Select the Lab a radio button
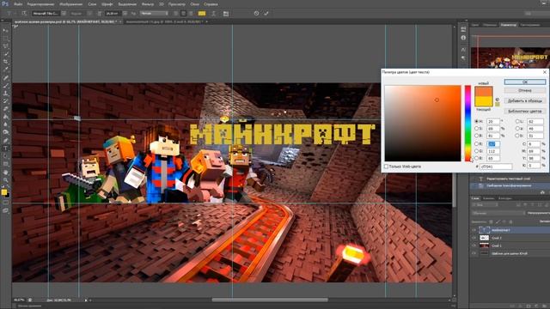The image size is (550, 309). 517,129
